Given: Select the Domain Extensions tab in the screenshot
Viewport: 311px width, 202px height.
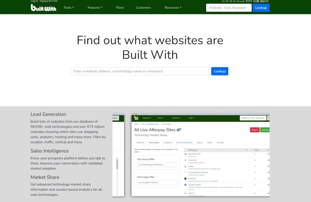Looking at the screenshot, I should (x=184, y=143).
